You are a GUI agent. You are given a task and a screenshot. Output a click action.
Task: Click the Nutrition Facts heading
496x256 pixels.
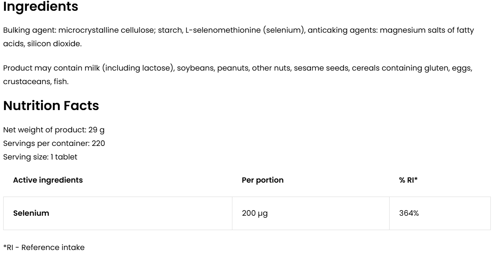[x=51, y=106]
